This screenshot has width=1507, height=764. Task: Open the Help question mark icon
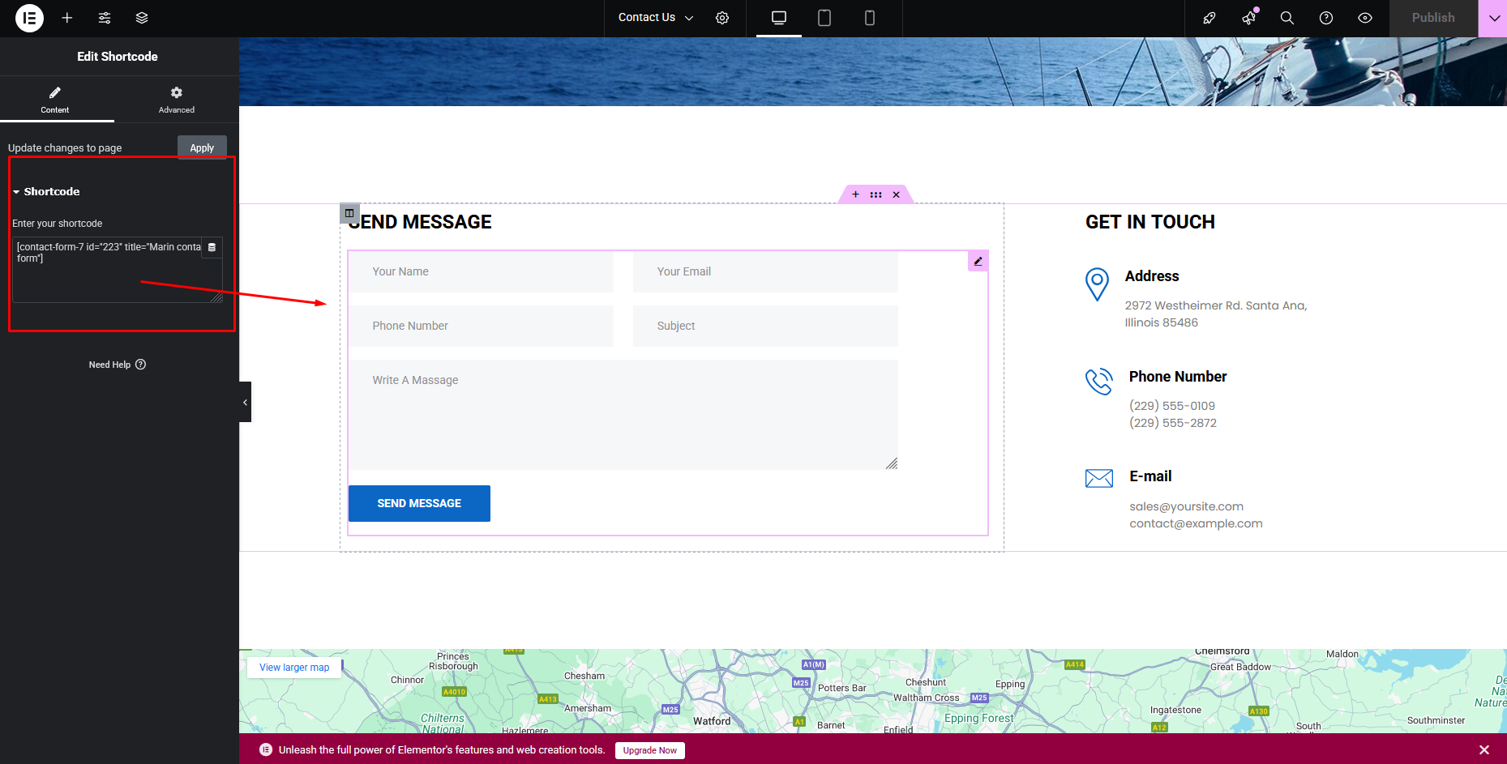(1326, 18)
